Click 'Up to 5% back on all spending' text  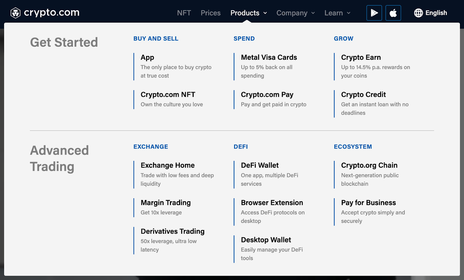click(x=267, y=71)
